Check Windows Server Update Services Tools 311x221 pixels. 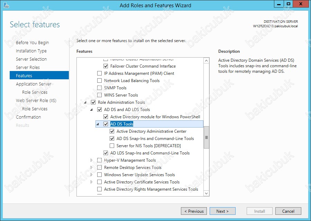click(x=99, y=175)
